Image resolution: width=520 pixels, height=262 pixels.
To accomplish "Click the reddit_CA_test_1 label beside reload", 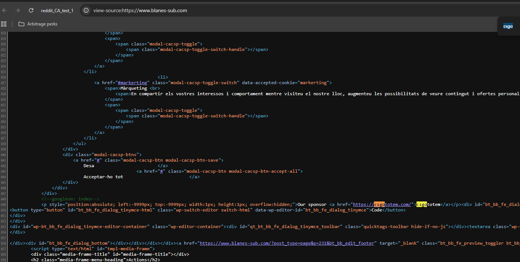I will [x=57, y=10].
